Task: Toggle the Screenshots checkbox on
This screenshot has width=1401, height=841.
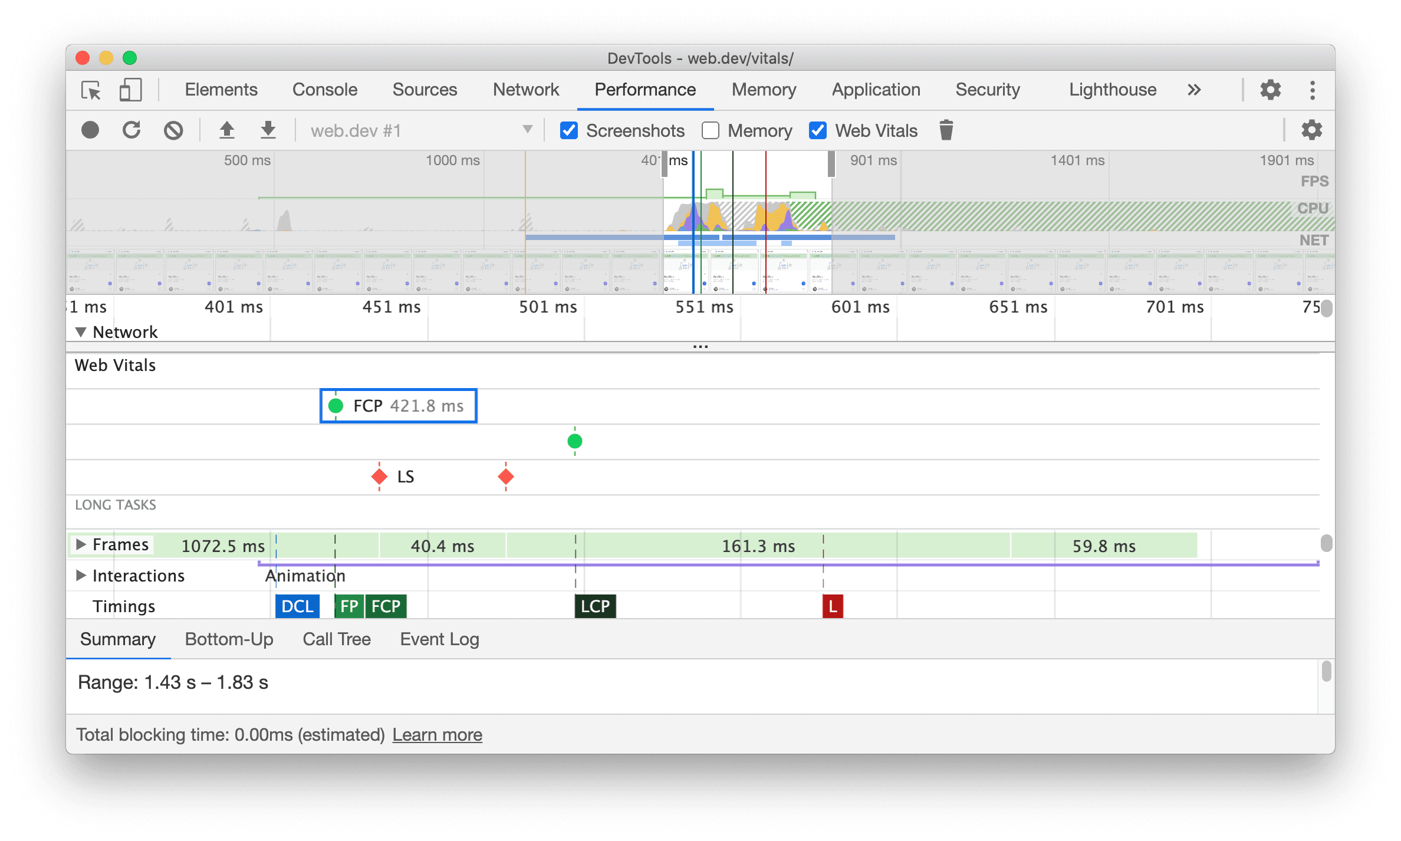Action: point(567,131)
